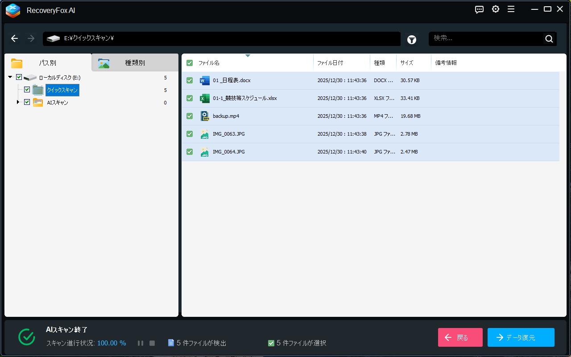The width and height of the screenshot is (571, 357).
Task: Uncheck the 01_日程表.docx checkbox
Action: tap(190, 81)
